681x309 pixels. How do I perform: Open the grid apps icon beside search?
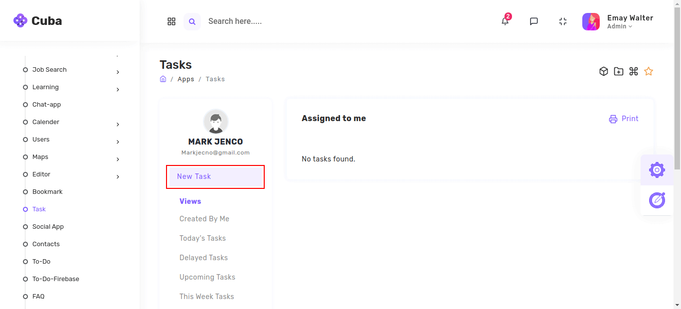point(171,21)
